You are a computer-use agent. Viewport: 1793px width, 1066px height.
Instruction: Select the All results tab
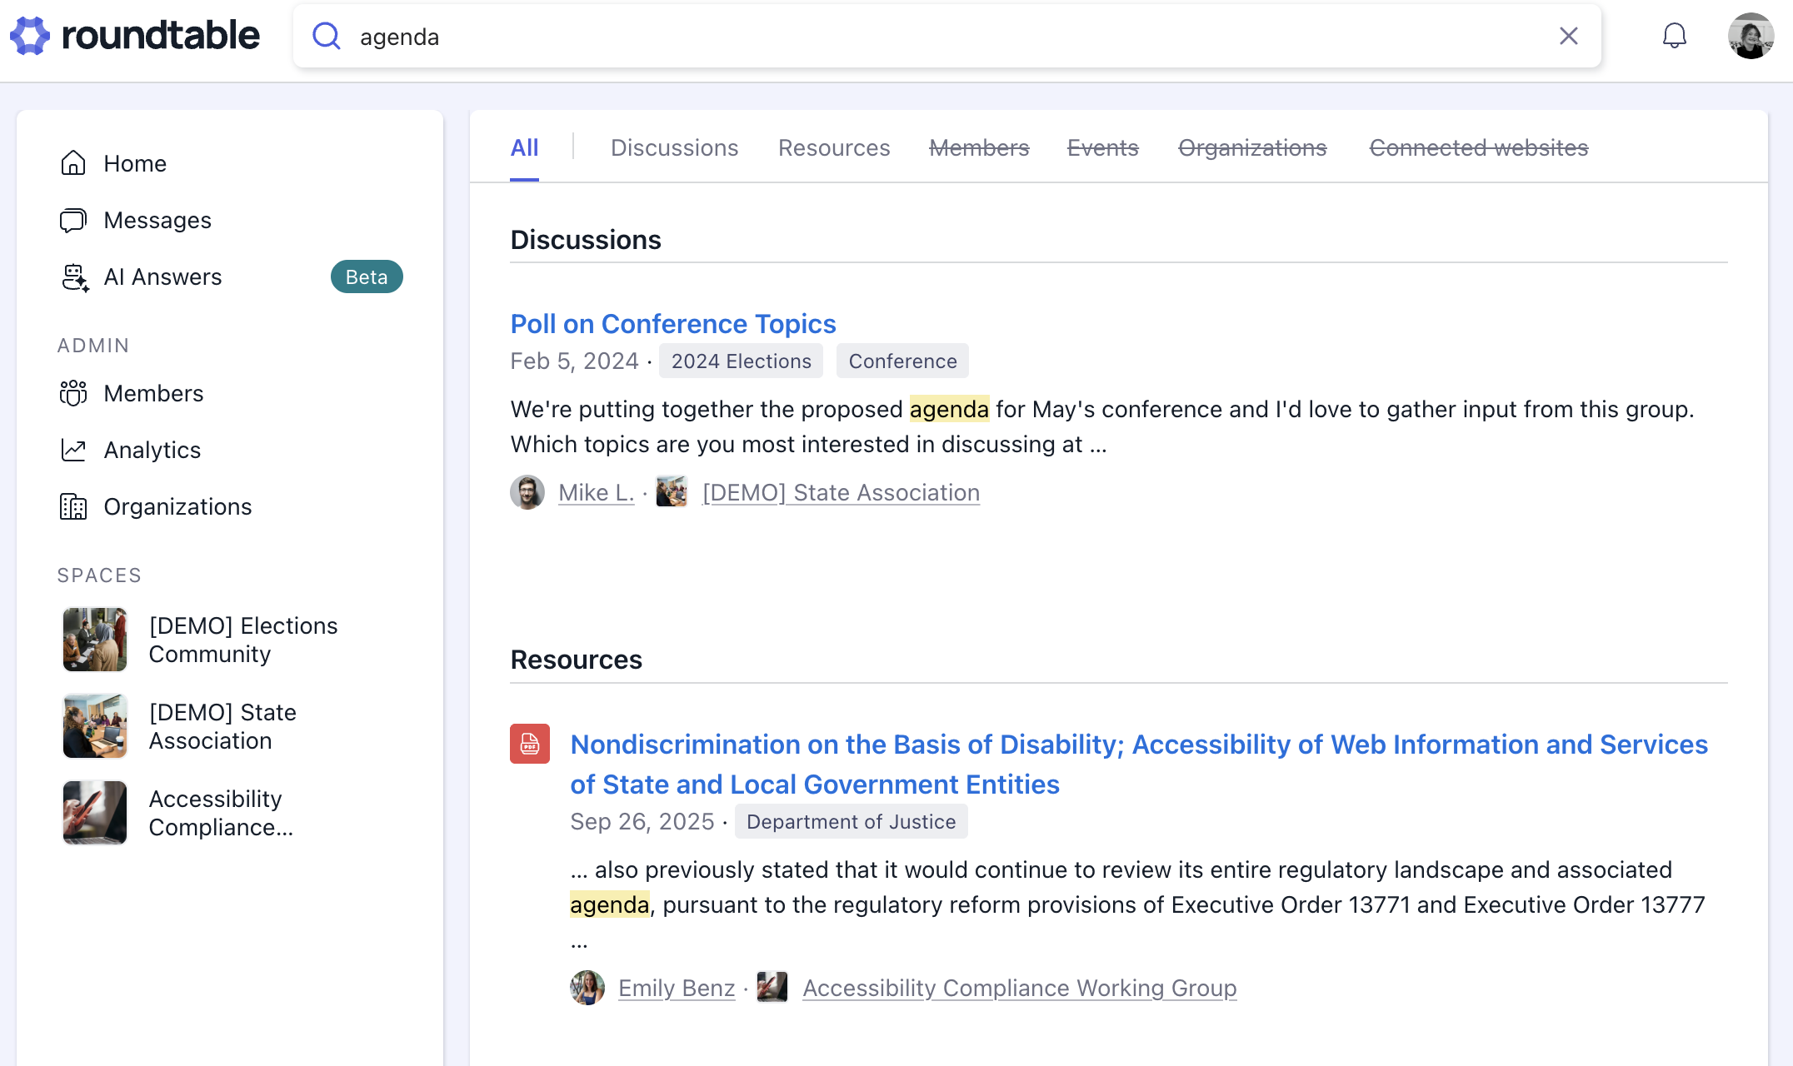pyautogui.click(x=524, y=147)
